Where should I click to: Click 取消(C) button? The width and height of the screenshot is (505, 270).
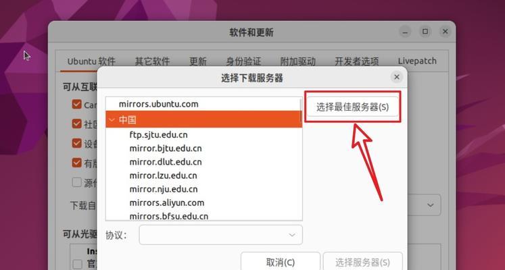click(x=280, y=263)
